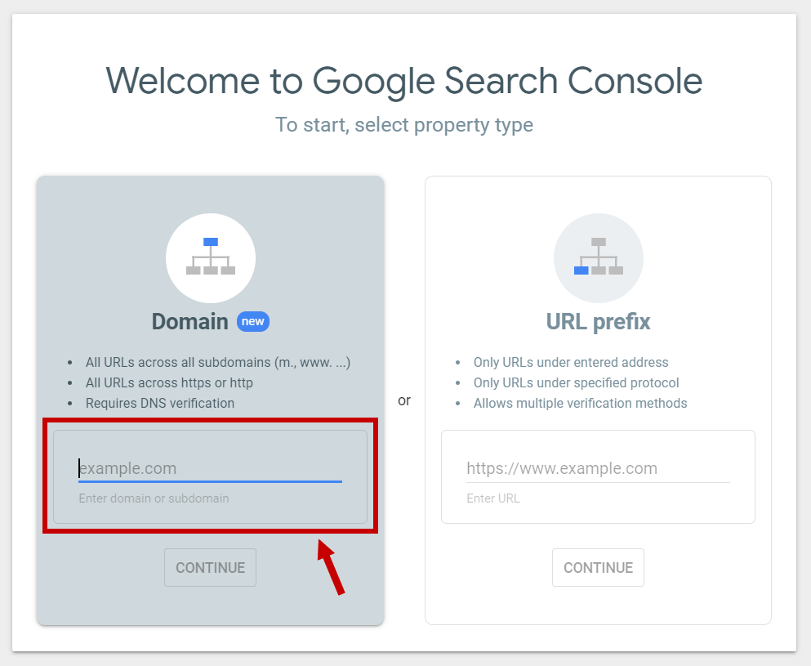This screenshot has height=666, width=811.
Task: Select the Domain property type heading
Action: [189, 321]
